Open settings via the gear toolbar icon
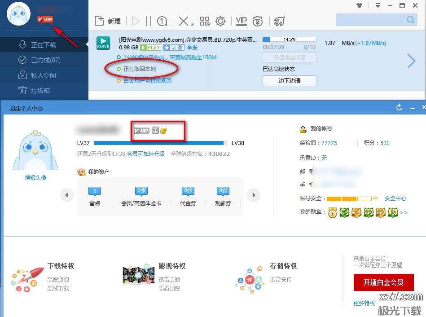This screenshot has width=426, height=317. coord(220,21)
